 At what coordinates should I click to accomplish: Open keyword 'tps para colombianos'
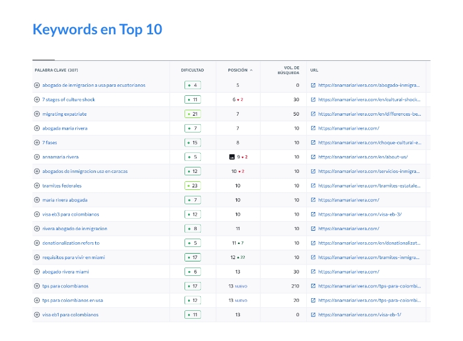[x=65, y=286]
